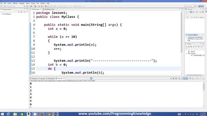Click Remove All Terminated Launches icon
The image size is (207, 116).
pyautogui.click(x=176, y=78)
